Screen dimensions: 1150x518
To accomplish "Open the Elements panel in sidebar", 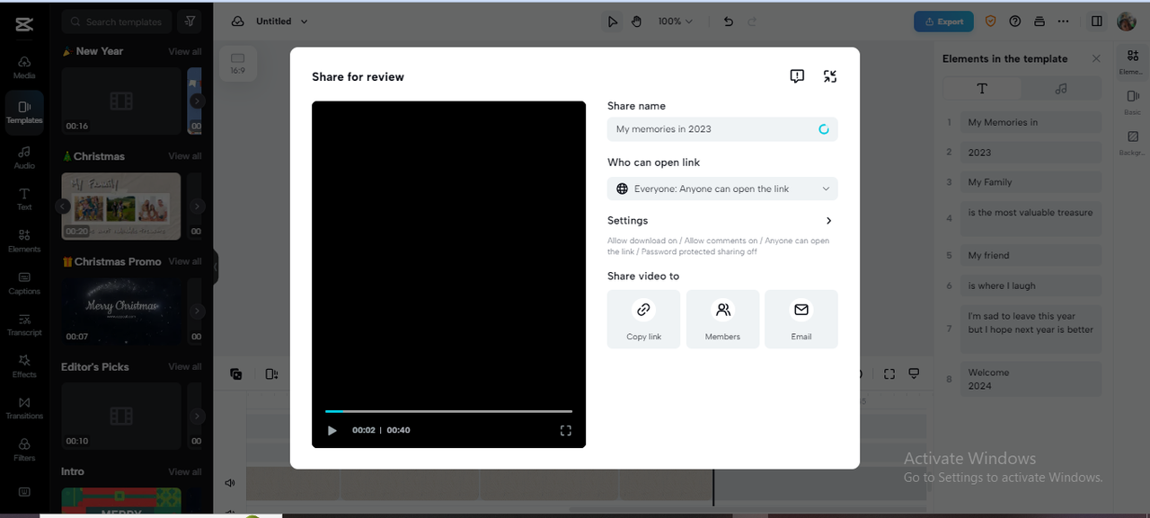I will click(24, 241).
